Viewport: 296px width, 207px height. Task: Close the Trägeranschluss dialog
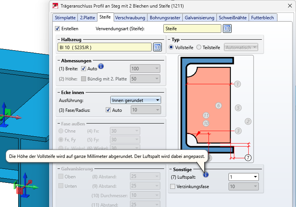[290, 6]
